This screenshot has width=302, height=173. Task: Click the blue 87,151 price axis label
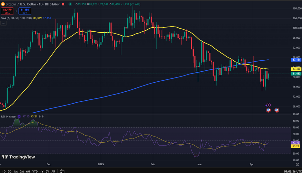click(x=296, y=60)
